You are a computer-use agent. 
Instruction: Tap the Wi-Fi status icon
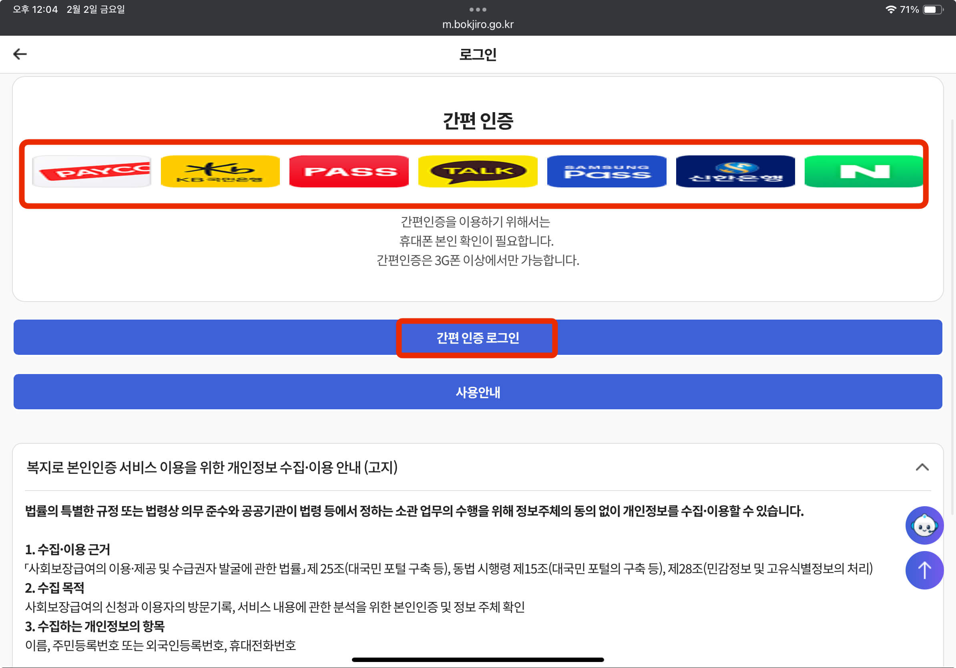point(890,9)
